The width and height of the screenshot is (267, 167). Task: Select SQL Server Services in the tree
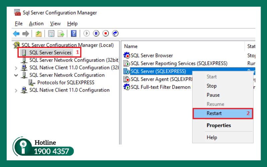(50, 53)
